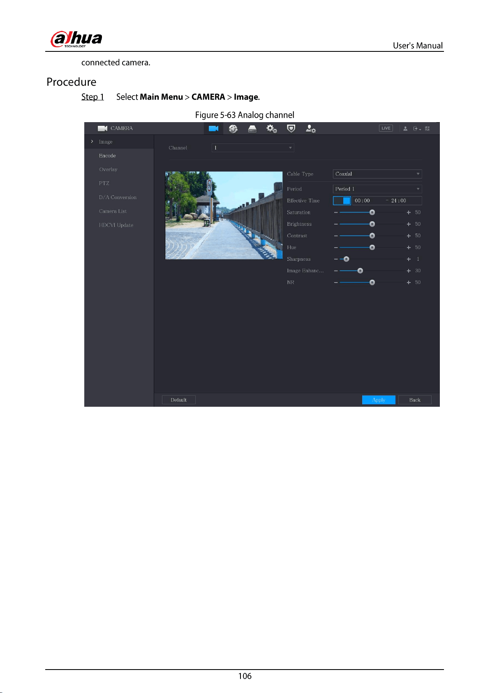Open the Camera section in top bar
Viewport: 490px width, 693px height.
coord(213,128)
